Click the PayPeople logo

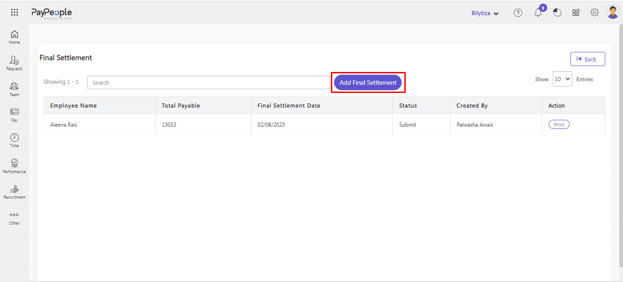click(x=51, y=13)
